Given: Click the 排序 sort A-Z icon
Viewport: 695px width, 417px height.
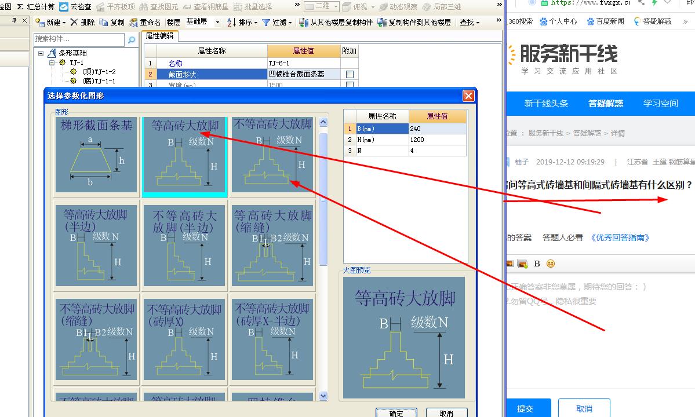Looking at the screenshot, I should (x=231, y=22).
